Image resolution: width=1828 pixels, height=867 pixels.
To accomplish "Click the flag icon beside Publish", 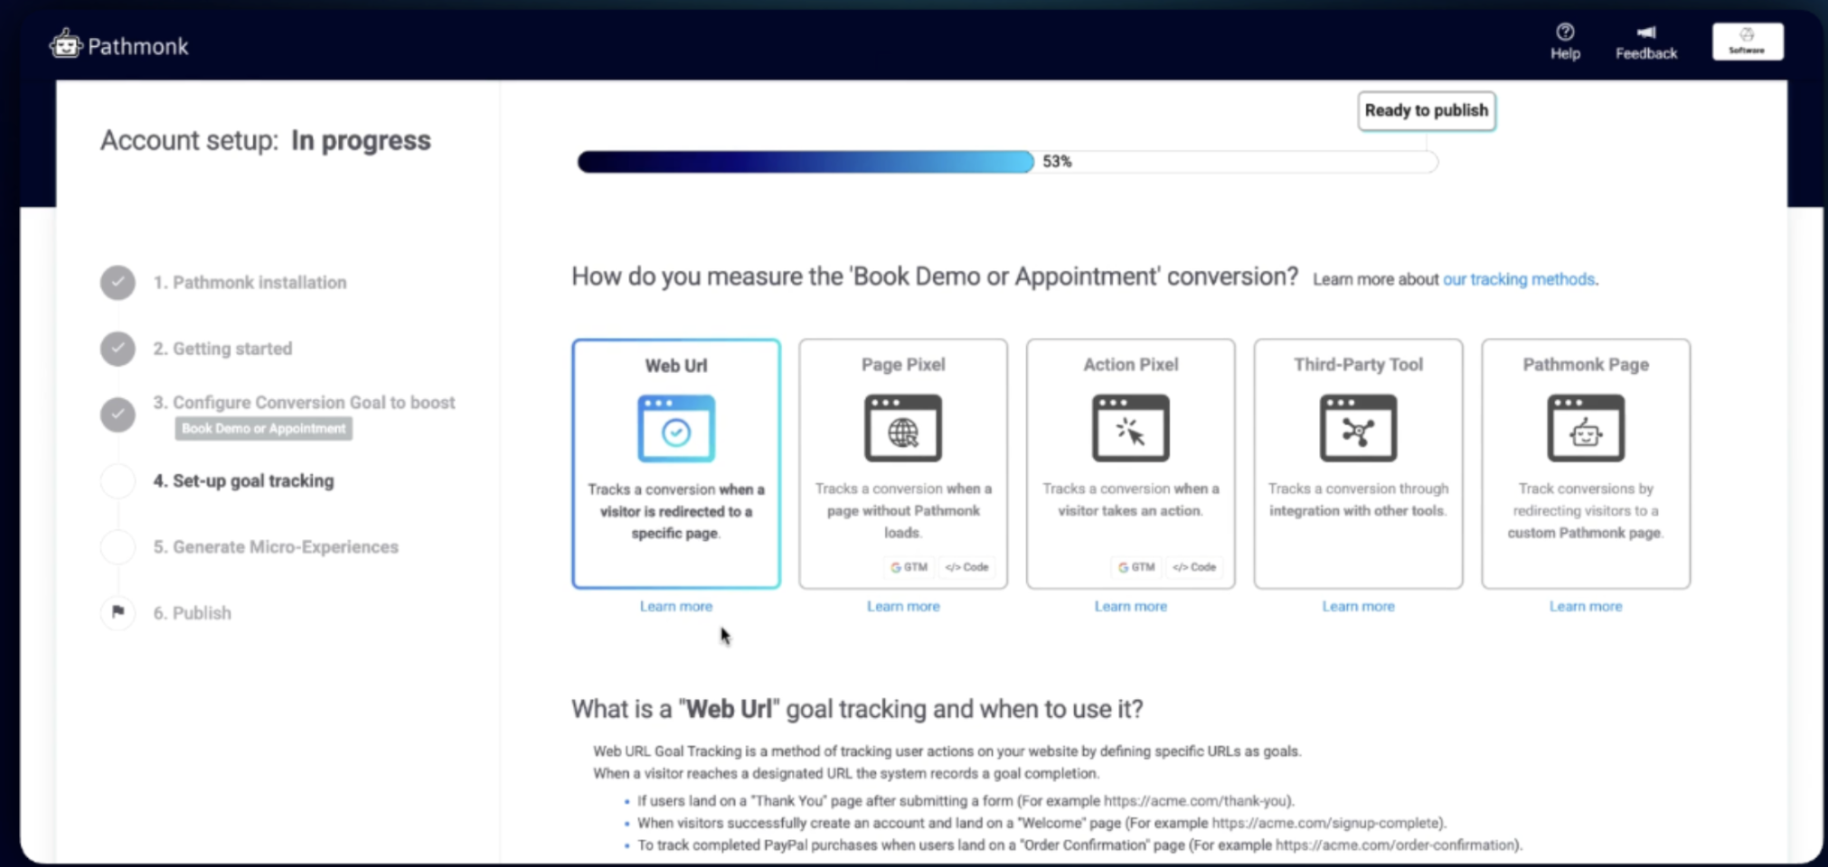I will pyautogui.click(x=118, y=612).
